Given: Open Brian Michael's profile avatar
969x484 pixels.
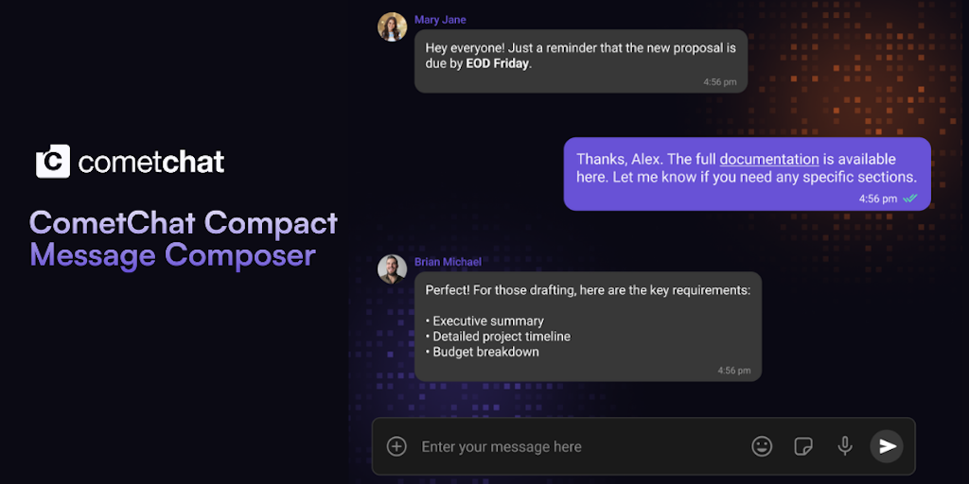Looking at the screenshot, I should click(x=392, y=269).
